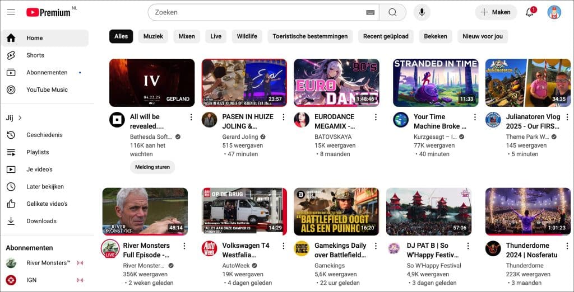This screenshot has width=574, height=292.
Task: Click the Melding sturen button
Action: pos(152,167)
